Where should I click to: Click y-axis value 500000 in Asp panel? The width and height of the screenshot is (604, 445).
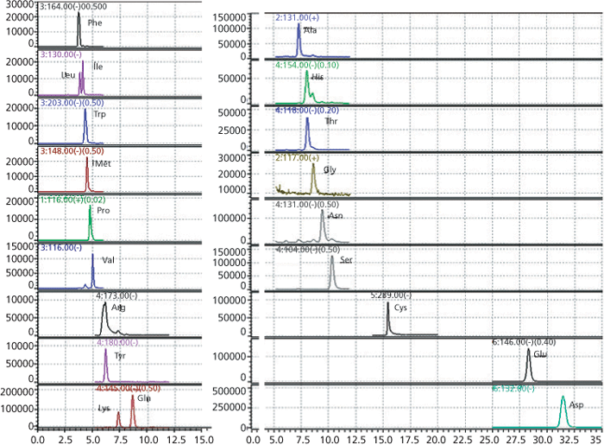(230, 391)
